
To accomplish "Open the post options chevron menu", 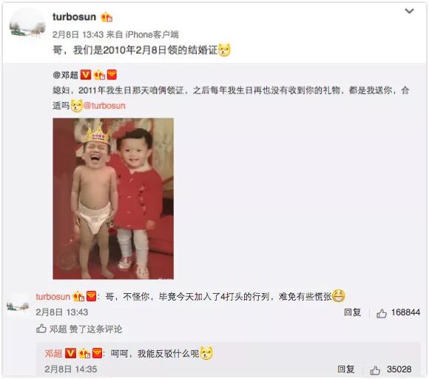I will 409,11.
